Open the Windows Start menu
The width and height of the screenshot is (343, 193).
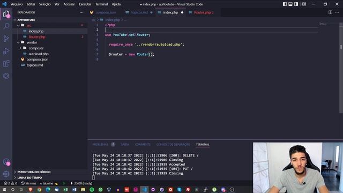(x=4, y=189)
